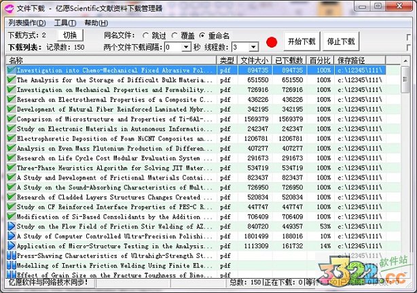
Task: Sort by the 已下载数 column header
Action: [289, 61]
